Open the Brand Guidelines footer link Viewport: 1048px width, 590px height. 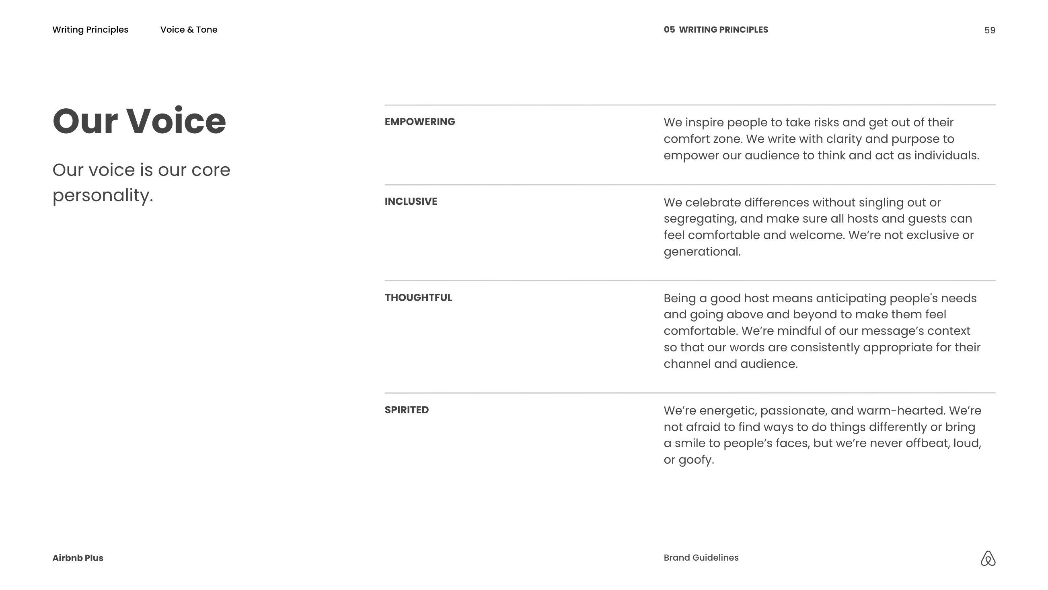click(x=701, y=558)
